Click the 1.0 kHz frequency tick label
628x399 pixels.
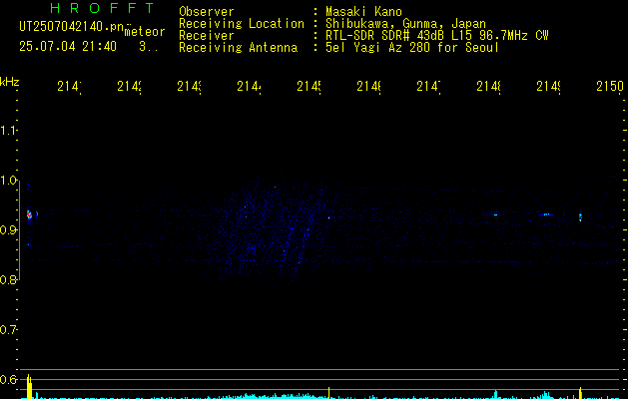tap(8, 181)
